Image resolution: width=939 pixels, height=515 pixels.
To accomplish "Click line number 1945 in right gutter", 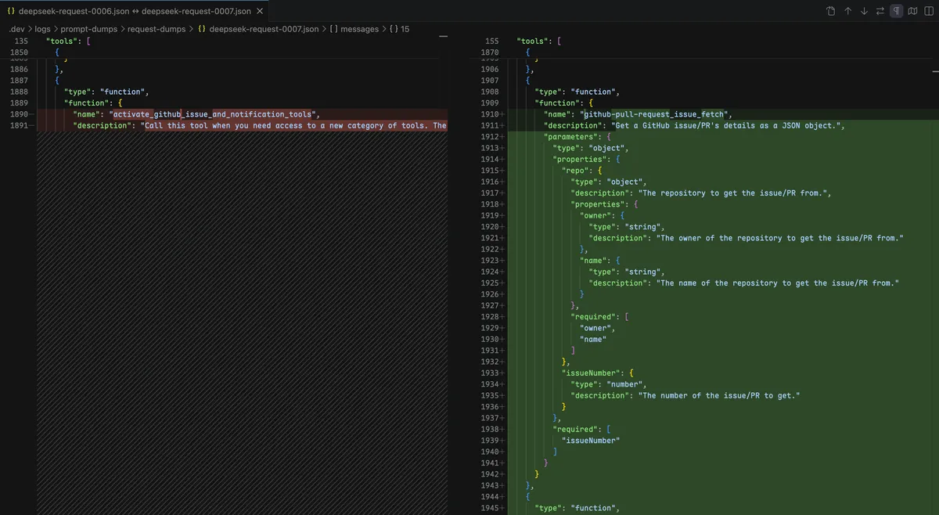I will [490, 508].
